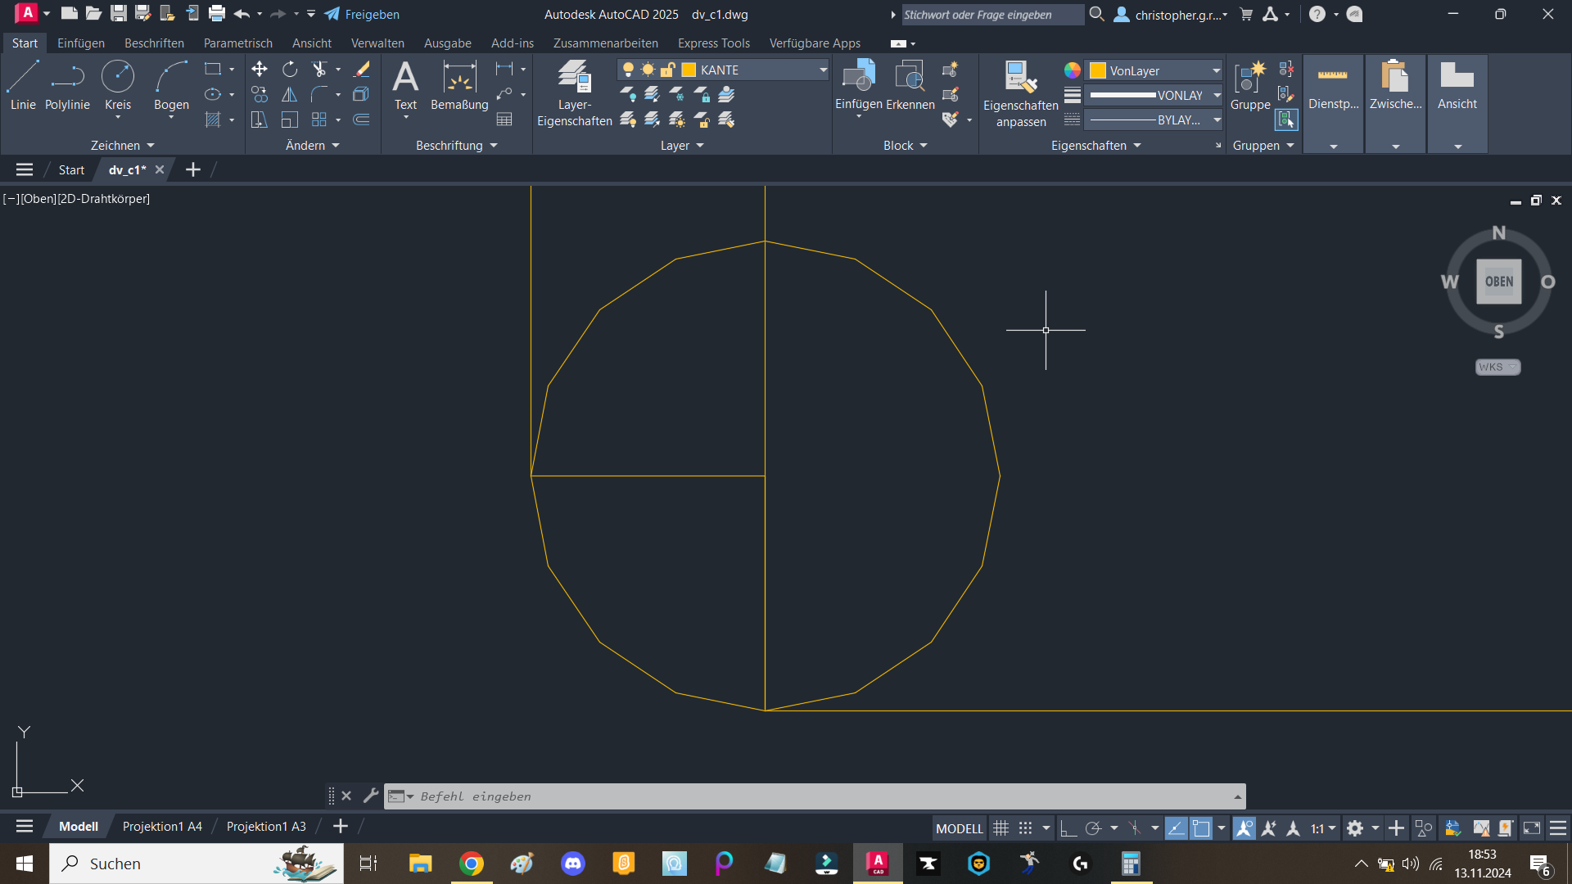The image size is (1572, 884).
Task: Click the Erkennen block tool
Action: [910, 86]
